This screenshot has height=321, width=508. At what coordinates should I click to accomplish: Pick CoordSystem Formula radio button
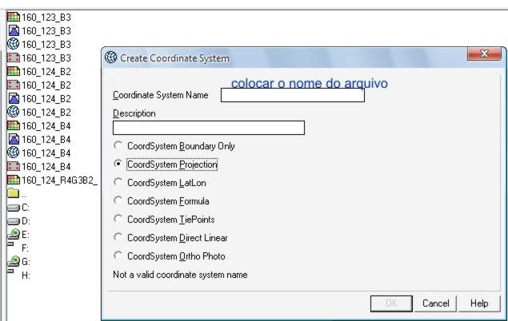click(119, 201)
